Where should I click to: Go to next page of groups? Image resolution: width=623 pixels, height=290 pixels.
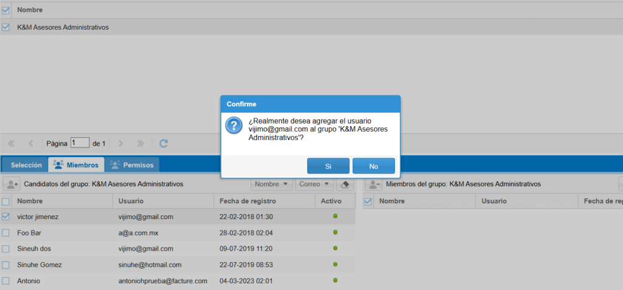point(121,143)
